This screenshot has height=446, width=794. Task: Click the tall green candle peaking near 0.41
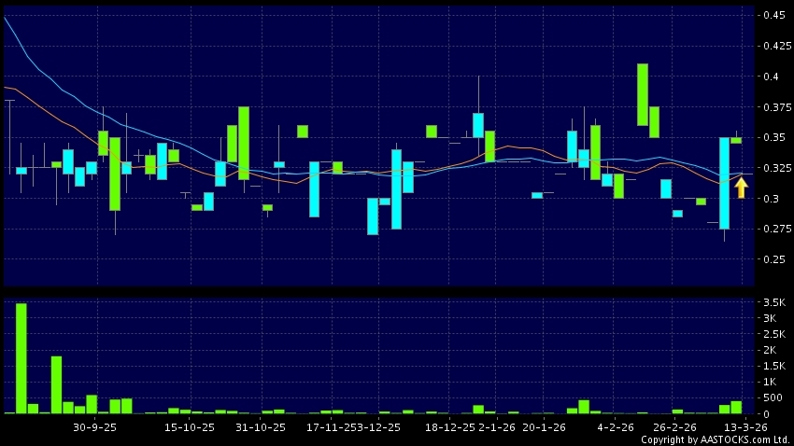[643, 94]
